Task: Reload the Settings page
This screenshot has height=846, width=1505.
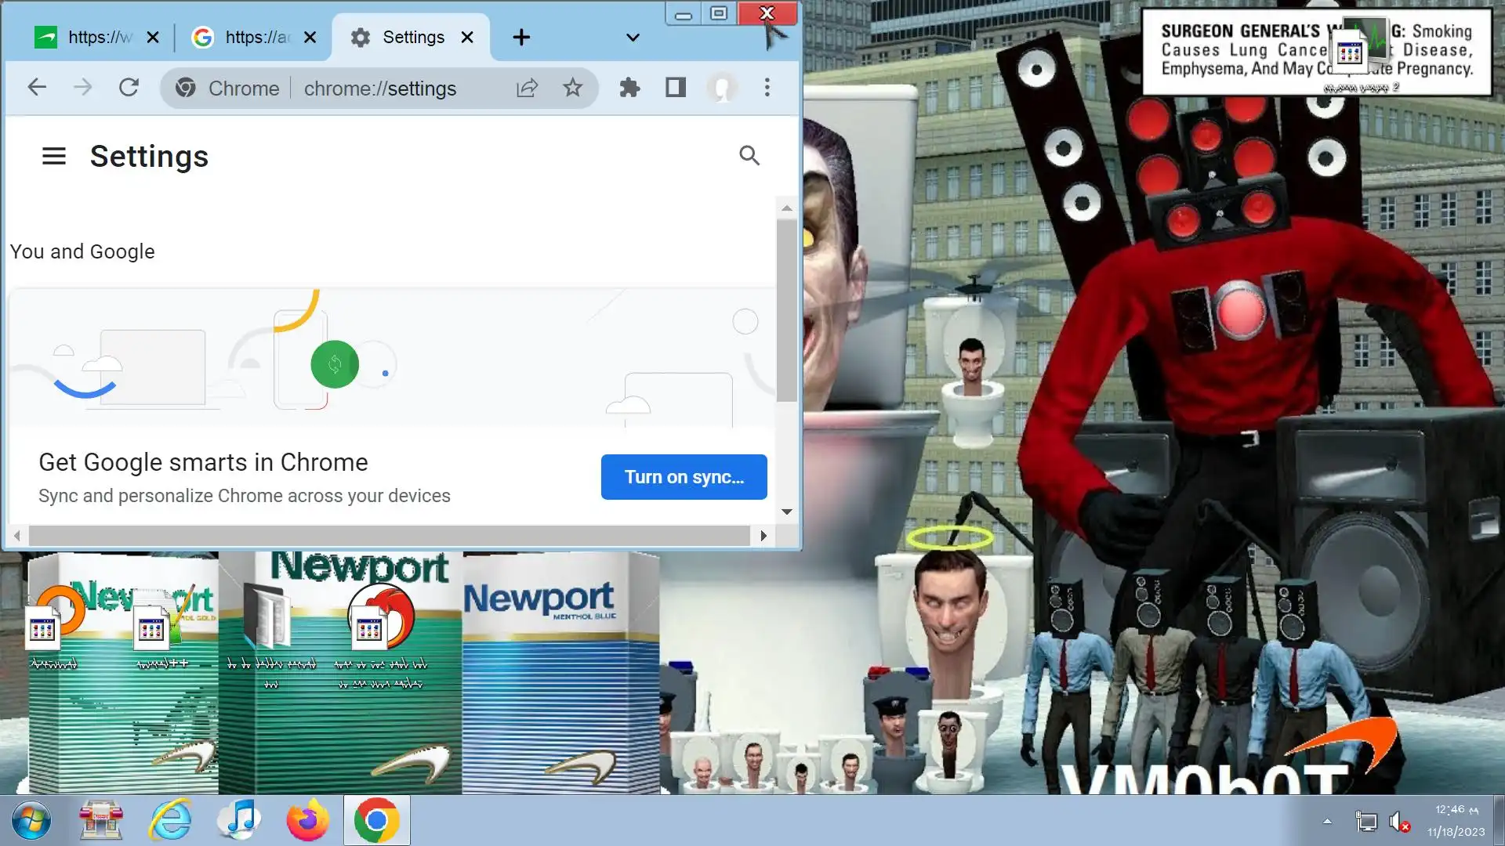Action: pos(129,88)
